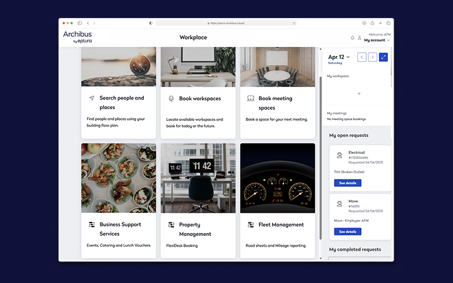Screen dimensions: 453x283
Task: Click the Tttt (Broken Outlet) description
Action: (349, 172)
